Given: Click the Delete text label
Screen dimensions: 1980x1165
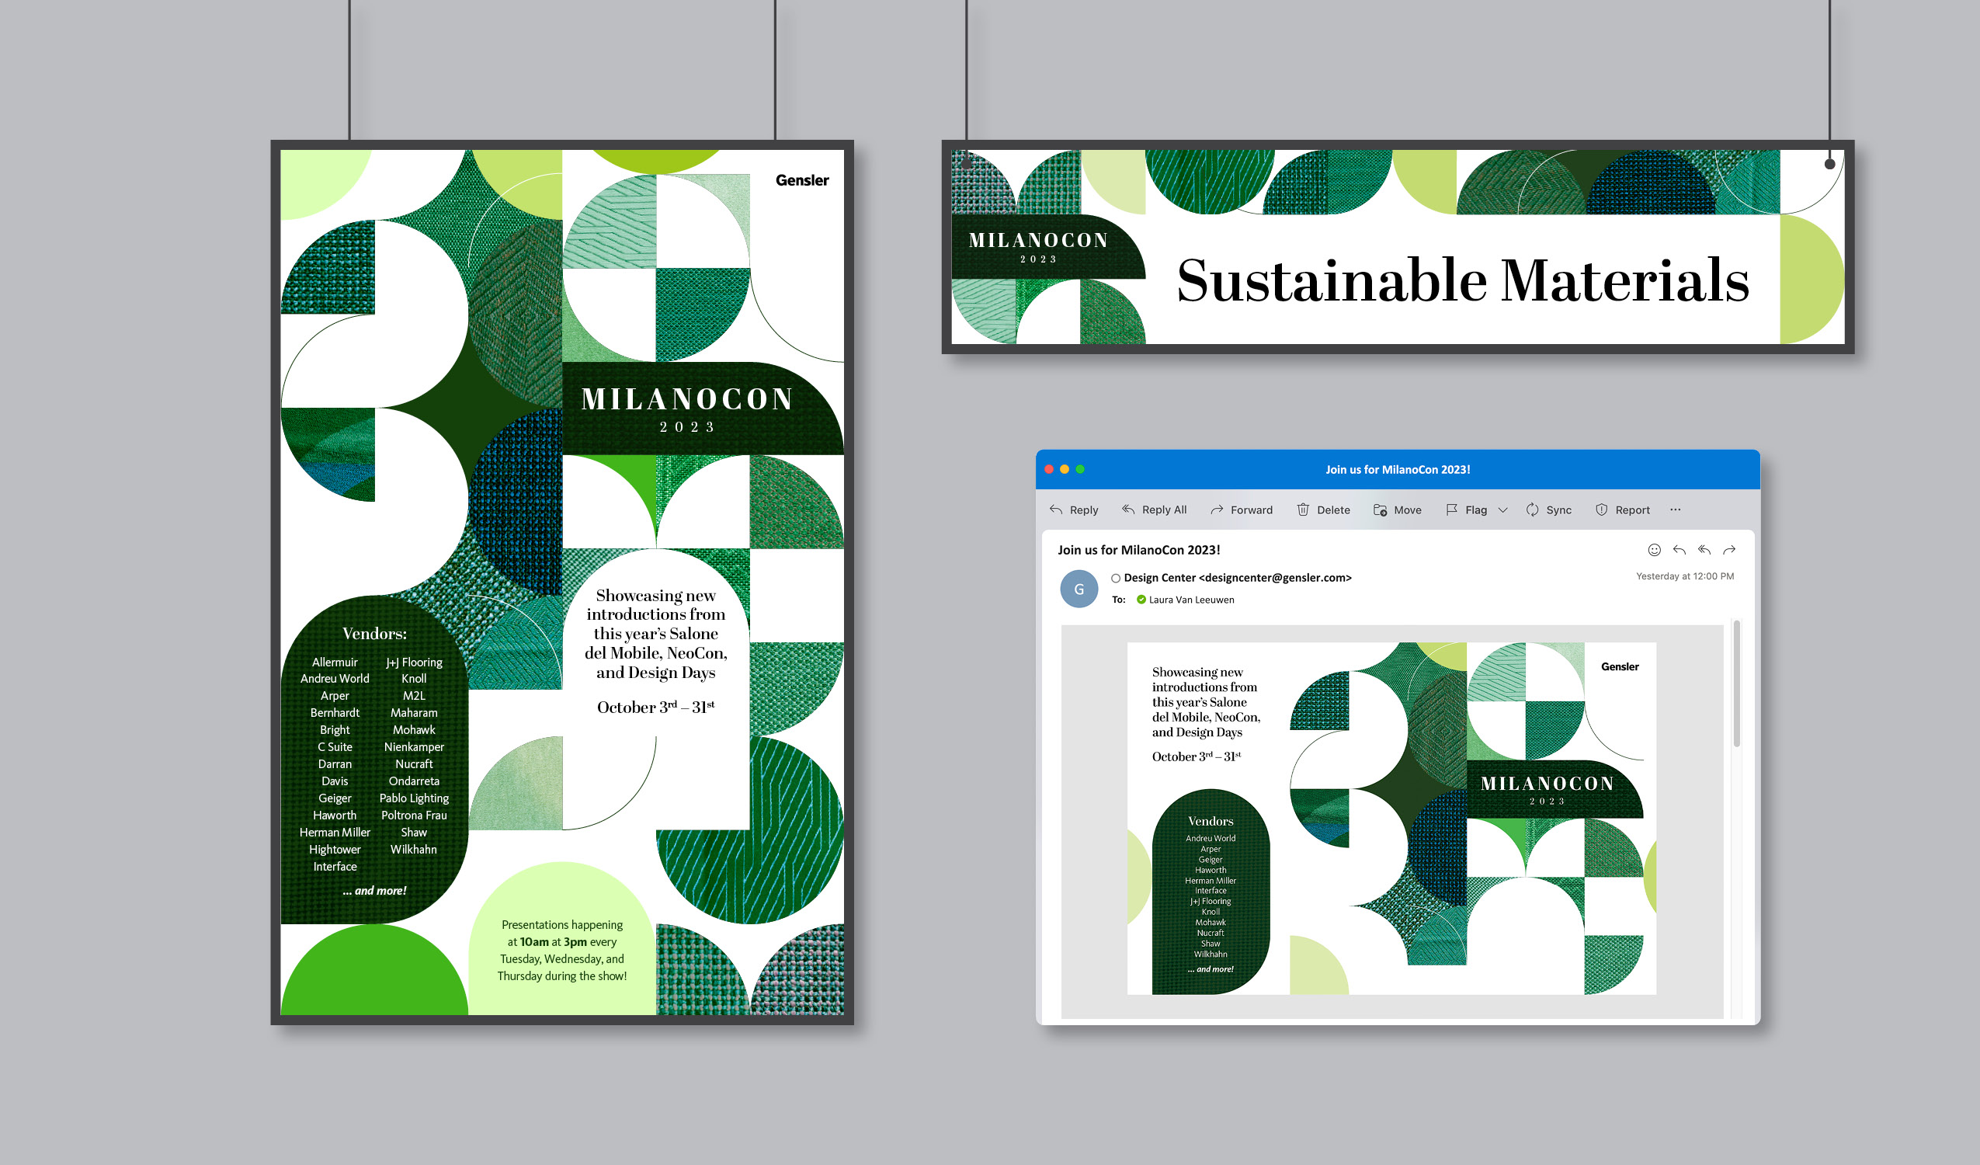Looking at the screenshot, I should click(1333, 510).
